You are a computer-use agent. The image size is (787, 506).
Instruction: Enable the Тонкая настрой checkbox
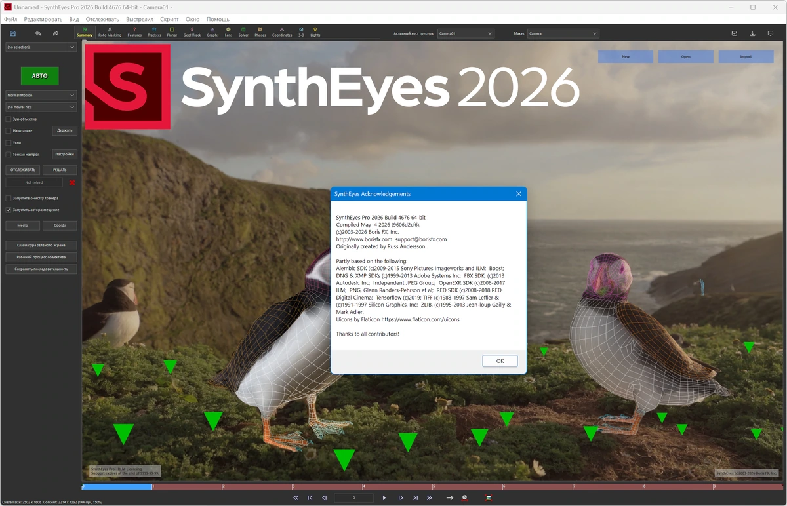point(9,155)
